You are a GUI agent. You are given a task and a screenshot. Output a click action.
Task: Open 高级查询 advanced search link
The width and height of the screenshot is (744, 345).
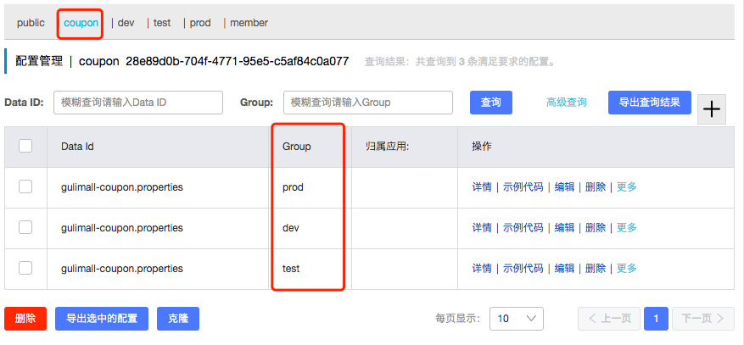click(x=566, y=103)
